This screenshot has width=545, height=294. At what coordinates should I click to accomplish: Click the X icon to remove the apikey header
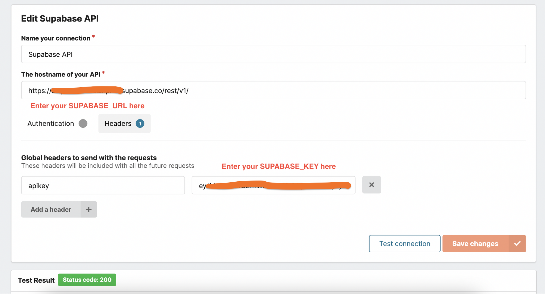pos(371,185)
